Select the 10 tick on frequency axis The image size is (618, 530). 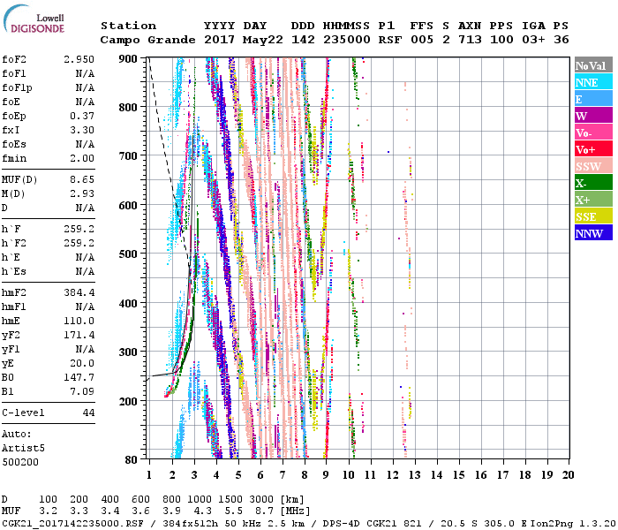coord(349,475)
